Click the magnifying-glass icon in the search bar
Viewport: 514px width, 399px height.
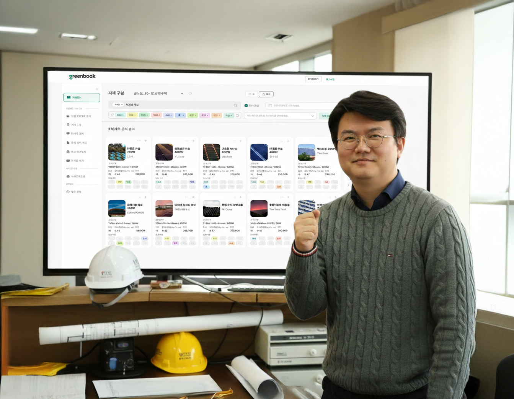tap(235, 105)
